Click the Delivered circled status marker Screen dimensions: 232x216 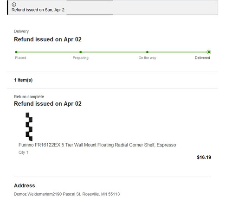point(209,52)
